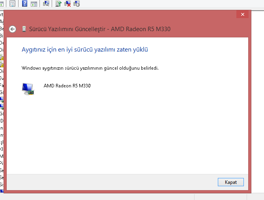This screenshot has height=200, width=264.
Task: Click the Scan for hardware changes toolbar icon
Action: pyautogui.click(x=46, y=4)
